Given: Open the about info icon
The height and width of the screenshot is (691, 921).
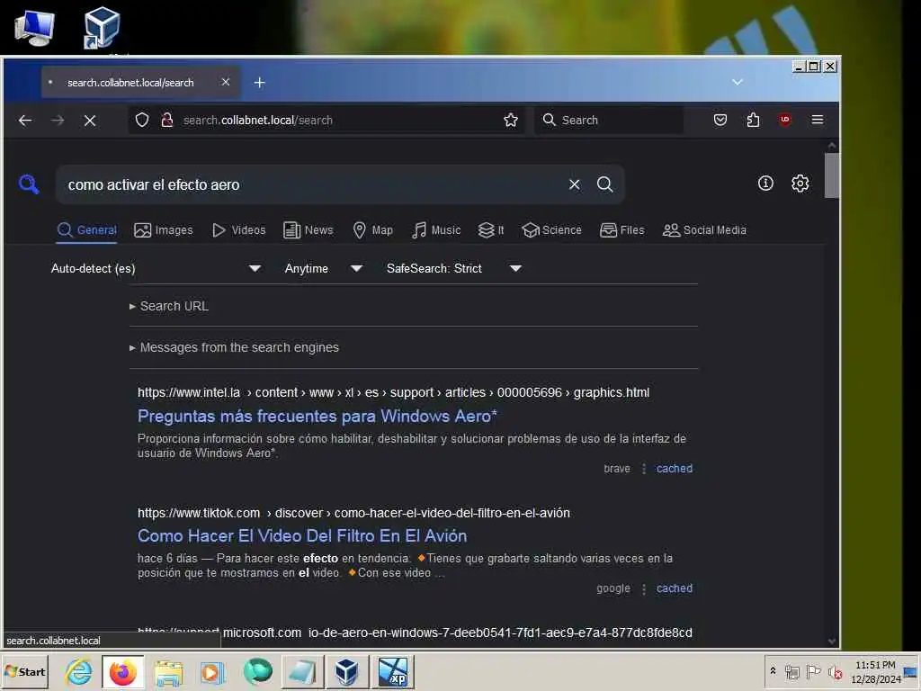Looking at the screenshot, I should click(765, 184).
